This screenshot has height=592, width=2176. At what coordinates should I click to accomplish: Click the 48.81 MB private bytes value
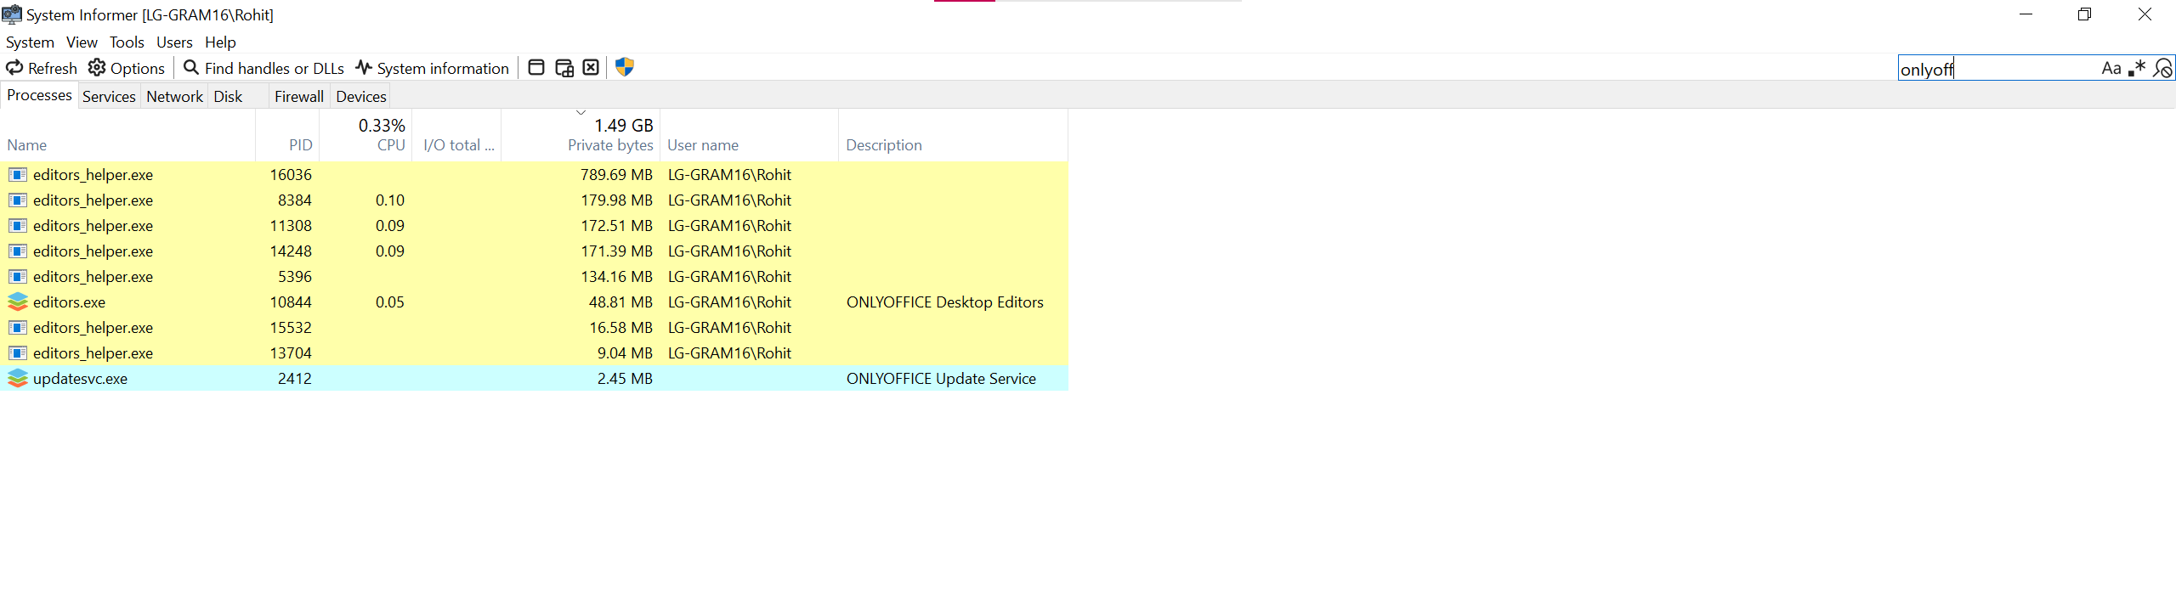coord(621,302)
